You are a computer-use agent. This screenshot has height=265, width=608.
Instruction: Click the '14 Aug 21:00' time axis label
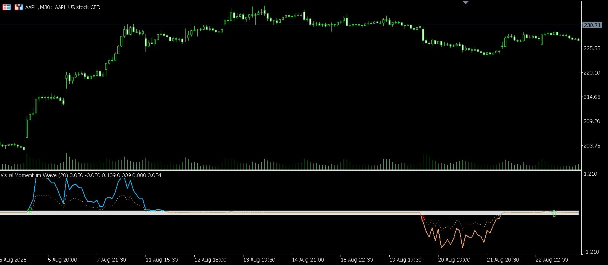(308, 260)
